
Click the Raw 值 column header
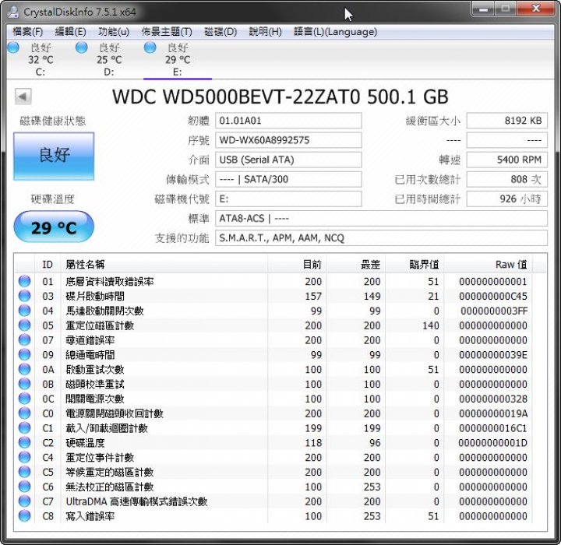pos(488,265)
